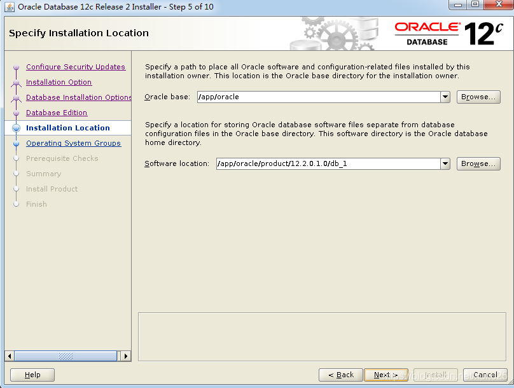Click the Database Edition step bullet icon
The width and height of the screenshot is (514, 388).
tap(16, 113)
